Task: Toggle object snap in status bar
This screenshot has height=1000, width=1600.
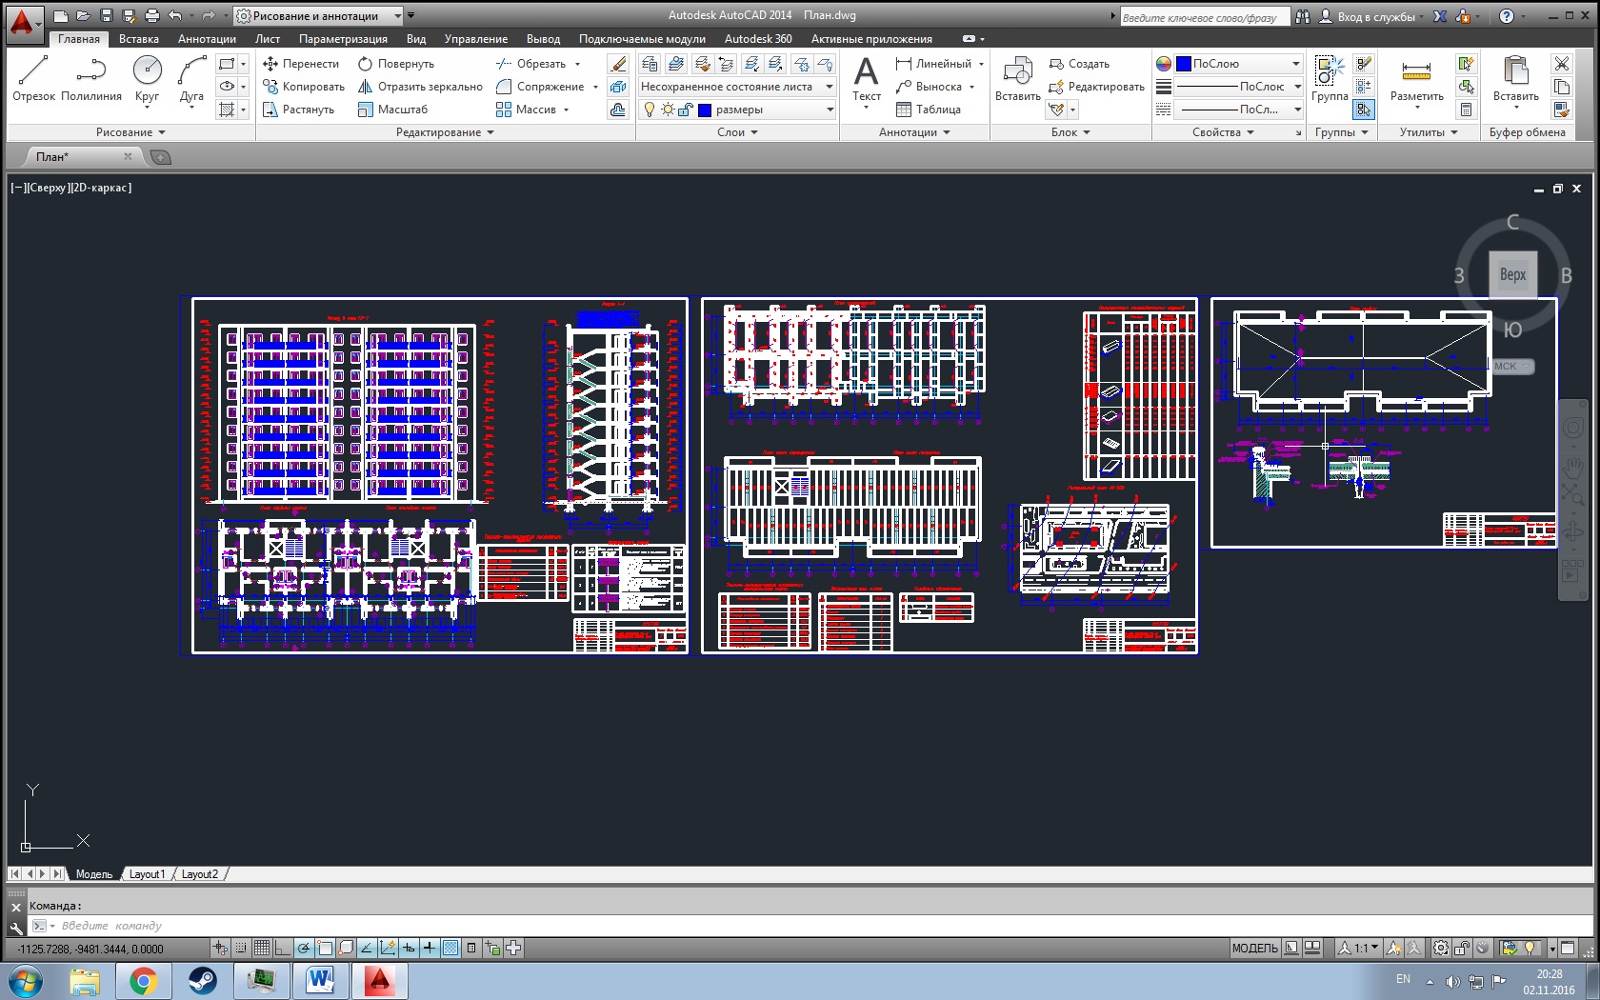Action: (325, 948)
